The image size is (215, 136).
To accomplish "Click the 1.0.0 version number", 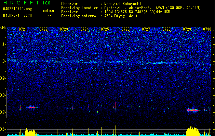I will (46, 3).
